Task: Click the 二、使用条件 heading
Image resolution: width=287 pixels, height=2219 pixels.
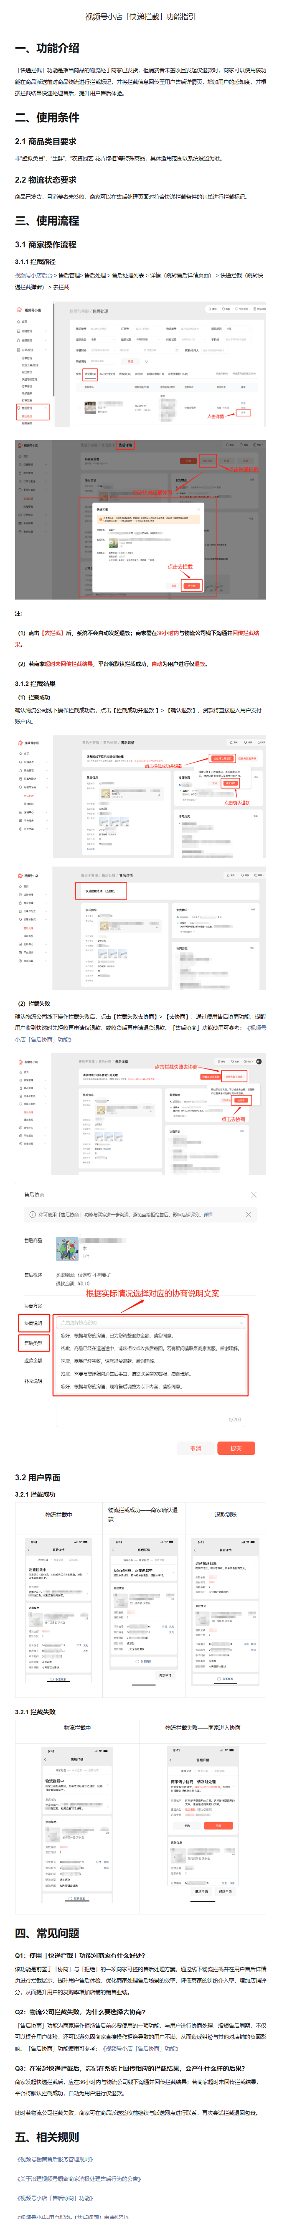Action: pyautogui.click(x=46, y=117)
